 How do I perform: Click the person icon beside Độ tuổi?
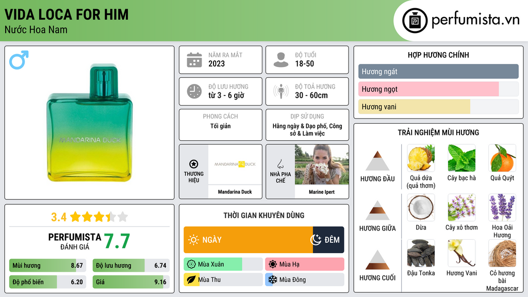point(281,60)
